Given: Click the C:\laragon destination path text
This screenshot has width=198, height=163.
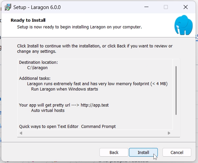Looking at the screenshot, I should (38, 68).
